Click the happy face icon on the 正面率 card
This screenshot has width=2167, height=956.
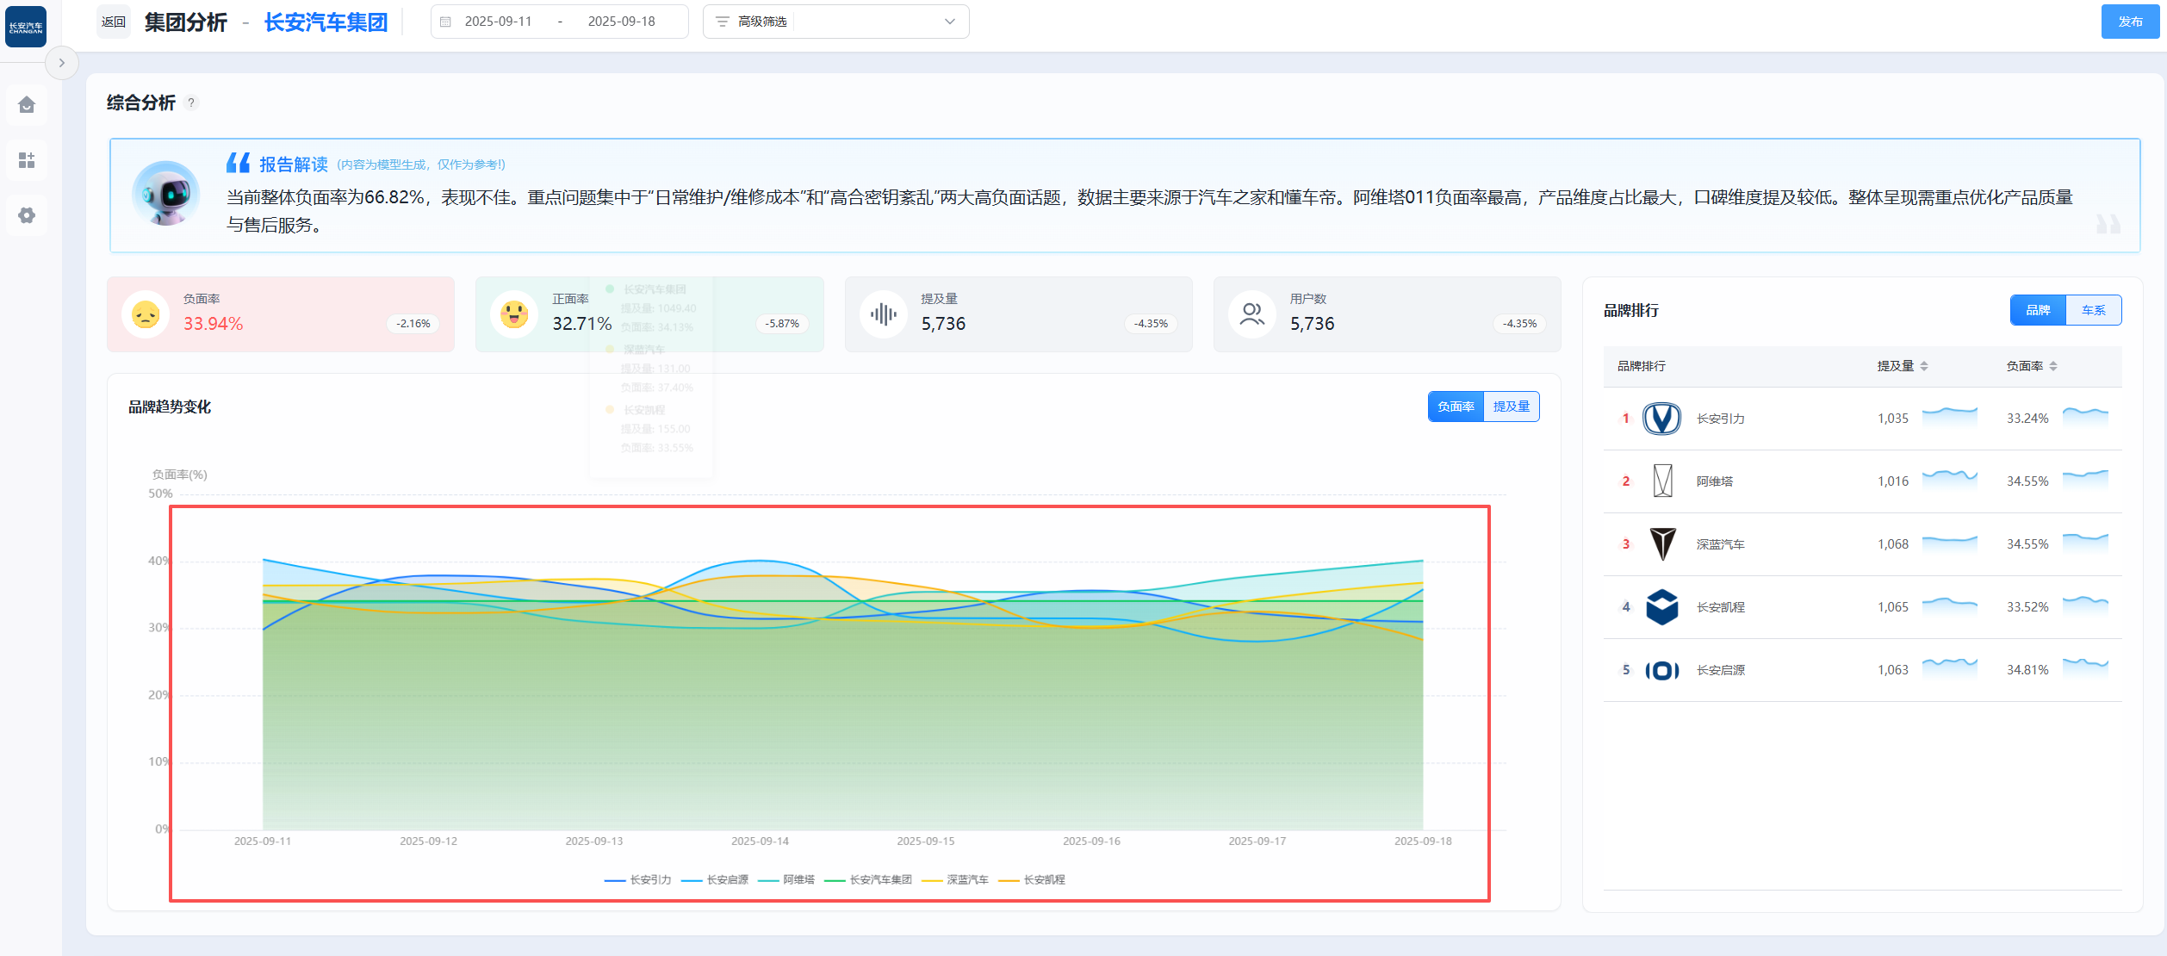(x=514, y=314)
